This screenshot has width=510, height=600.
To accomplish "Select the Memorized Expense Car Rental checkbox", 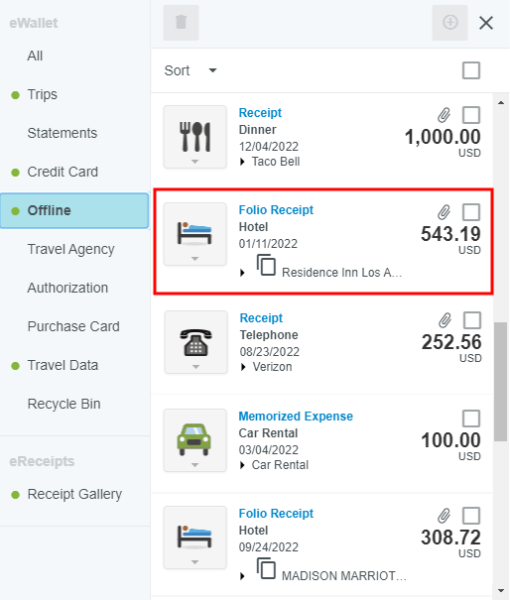I will [x=471, y=419].
